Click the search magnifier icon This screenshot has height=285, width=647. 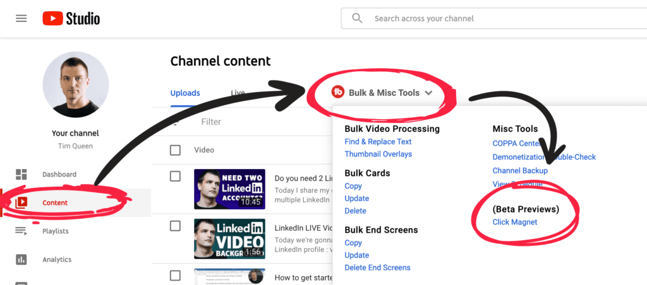click(x=357, y=18)
